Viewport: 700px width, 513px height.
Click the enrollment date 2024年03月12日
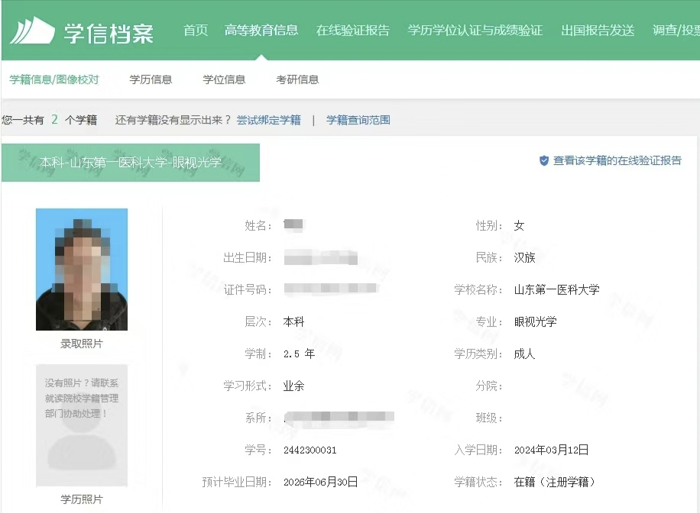pos(551,450)
